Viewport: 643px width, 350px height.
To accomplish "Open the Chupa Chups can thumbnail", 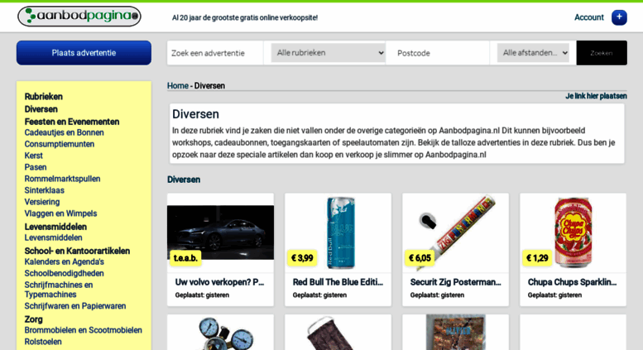I will click(573, 233).
